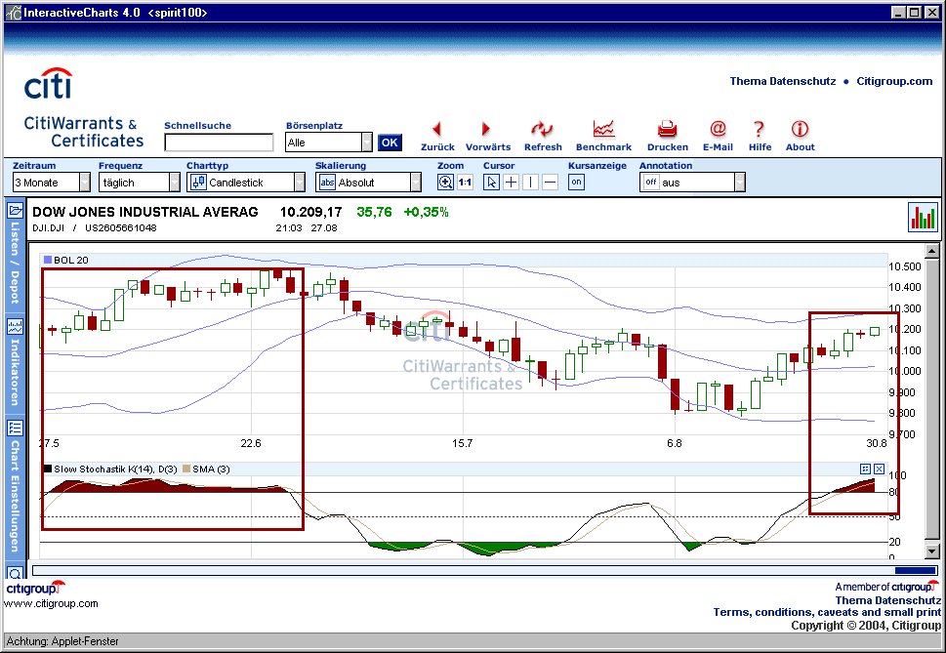Open Listen / Depot folder icon
The width and height of the screenshot is (946, 653).
click(15, 211)
